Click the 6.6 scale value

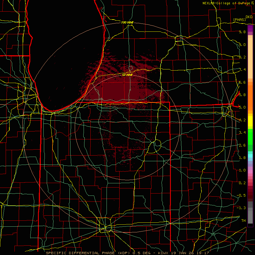tap(242, 82)
